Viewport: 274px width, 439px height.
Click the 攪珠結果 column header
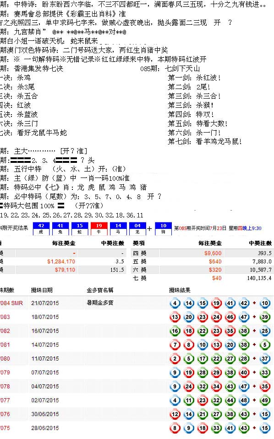coord(180,290)
